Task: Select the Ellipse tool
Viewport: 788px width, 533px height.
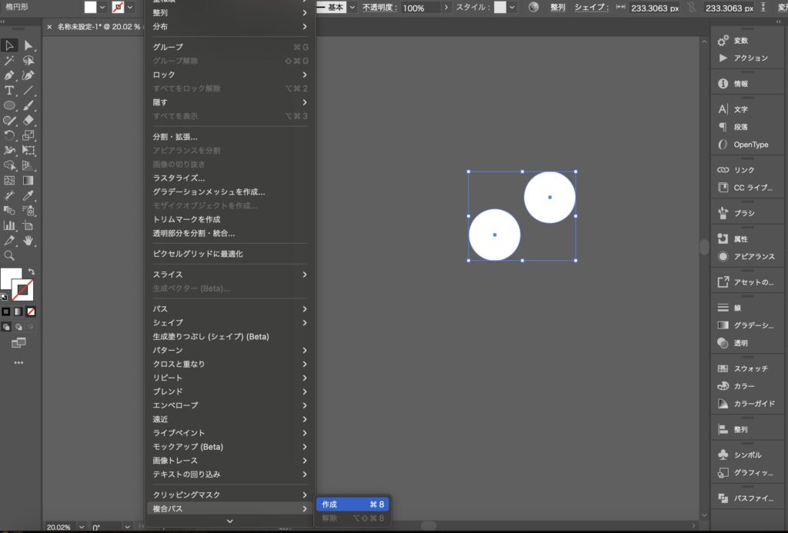Action: click(10, 105)
